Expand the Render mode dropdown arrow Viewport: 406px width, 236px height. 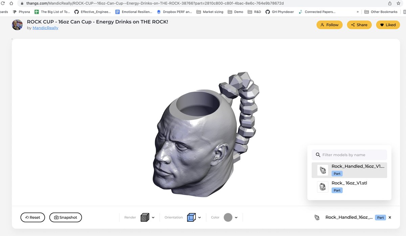pyautogui.click(x=153, y=218)
